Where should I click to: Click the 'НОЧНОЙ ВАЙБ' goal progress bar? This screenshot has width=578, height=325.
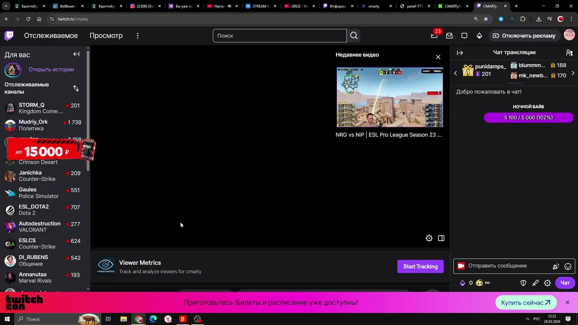pyautogui.click(x=528, y=117)
